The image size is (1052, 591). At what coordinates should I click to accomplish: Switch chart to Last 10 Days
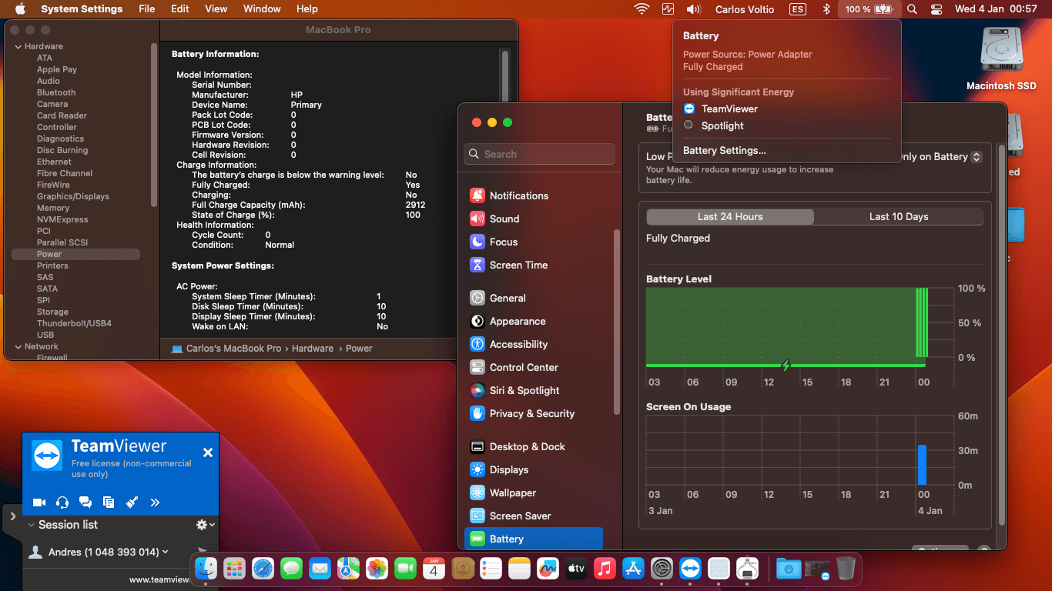898,217
